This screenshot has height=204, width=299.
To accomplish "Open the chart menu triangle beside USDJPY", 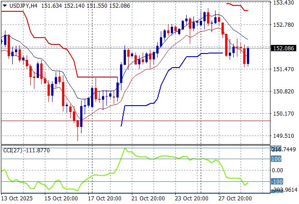I will [5, 6].
